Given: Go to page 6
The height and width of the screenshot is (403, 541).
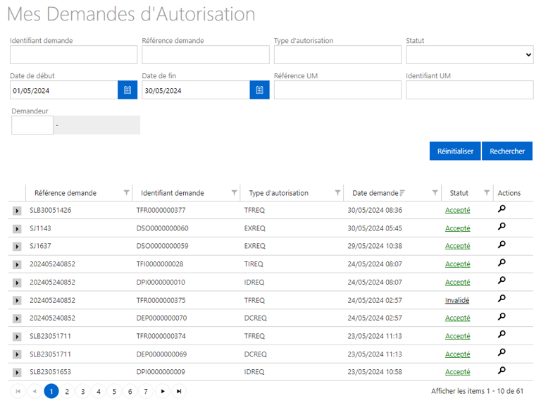Looking at the screenshot, I should coord(130,391).
